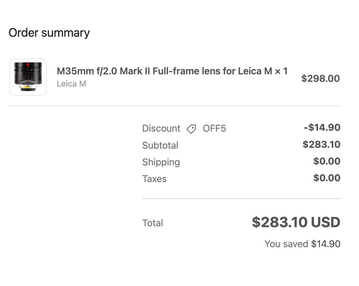The image size is (359, 286).
Task: Click the You saved $14.90 text
Action: coord(302,244)
